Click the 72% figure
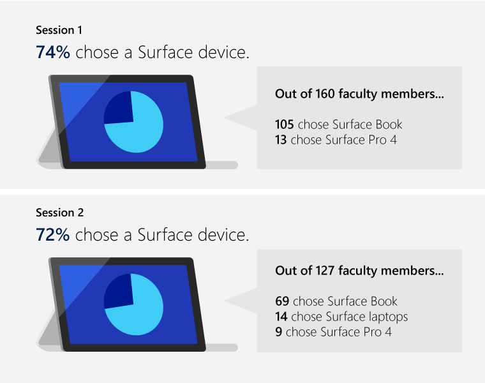Image resolution: width=485 pixels, height=383 pixels. click(x=53, y=235)
